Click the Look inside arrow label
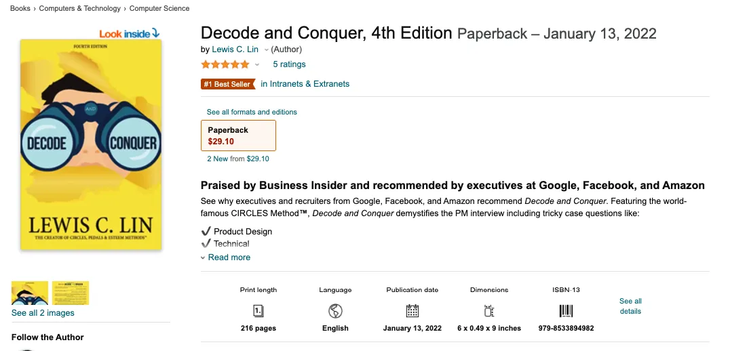Image resolution: width=730 pixels, height=351 pixels. [129, 33]
